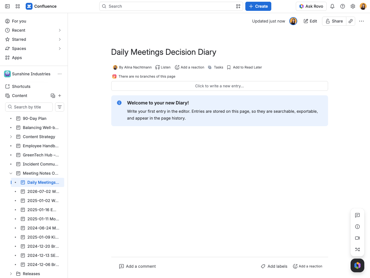The height and width of the screenshot is (278, 370).
Task: Open Rovo chat floating button
Action: coord(357,265)
